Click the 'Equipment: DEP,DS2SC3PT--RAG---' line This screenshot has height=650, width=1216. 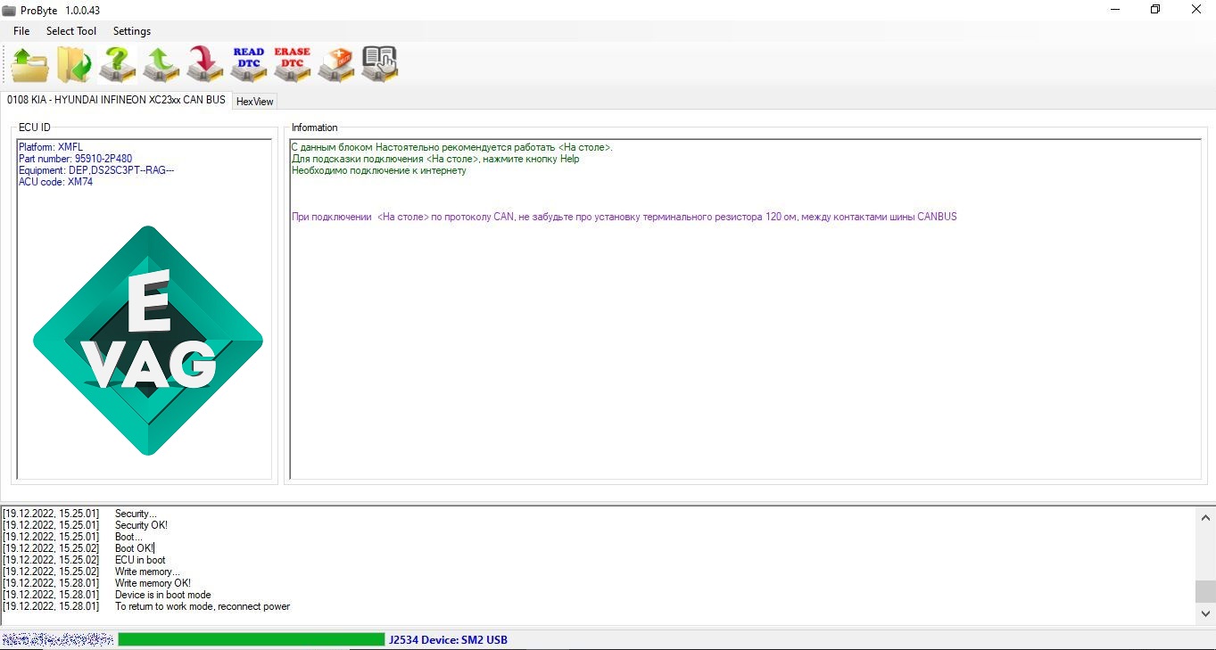(96, 170)
